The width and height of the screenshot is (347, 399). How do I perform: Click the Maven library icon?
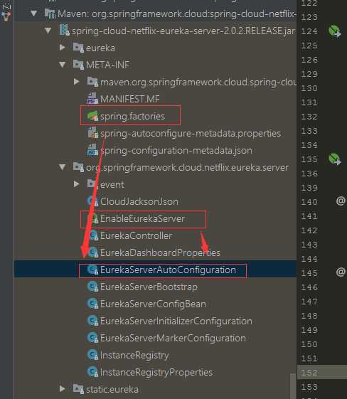point(50,14)
